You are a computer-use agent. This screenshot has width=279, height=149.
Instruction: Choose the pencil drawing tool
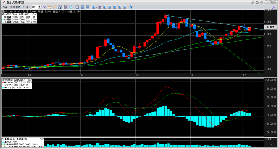click(54, 7)
